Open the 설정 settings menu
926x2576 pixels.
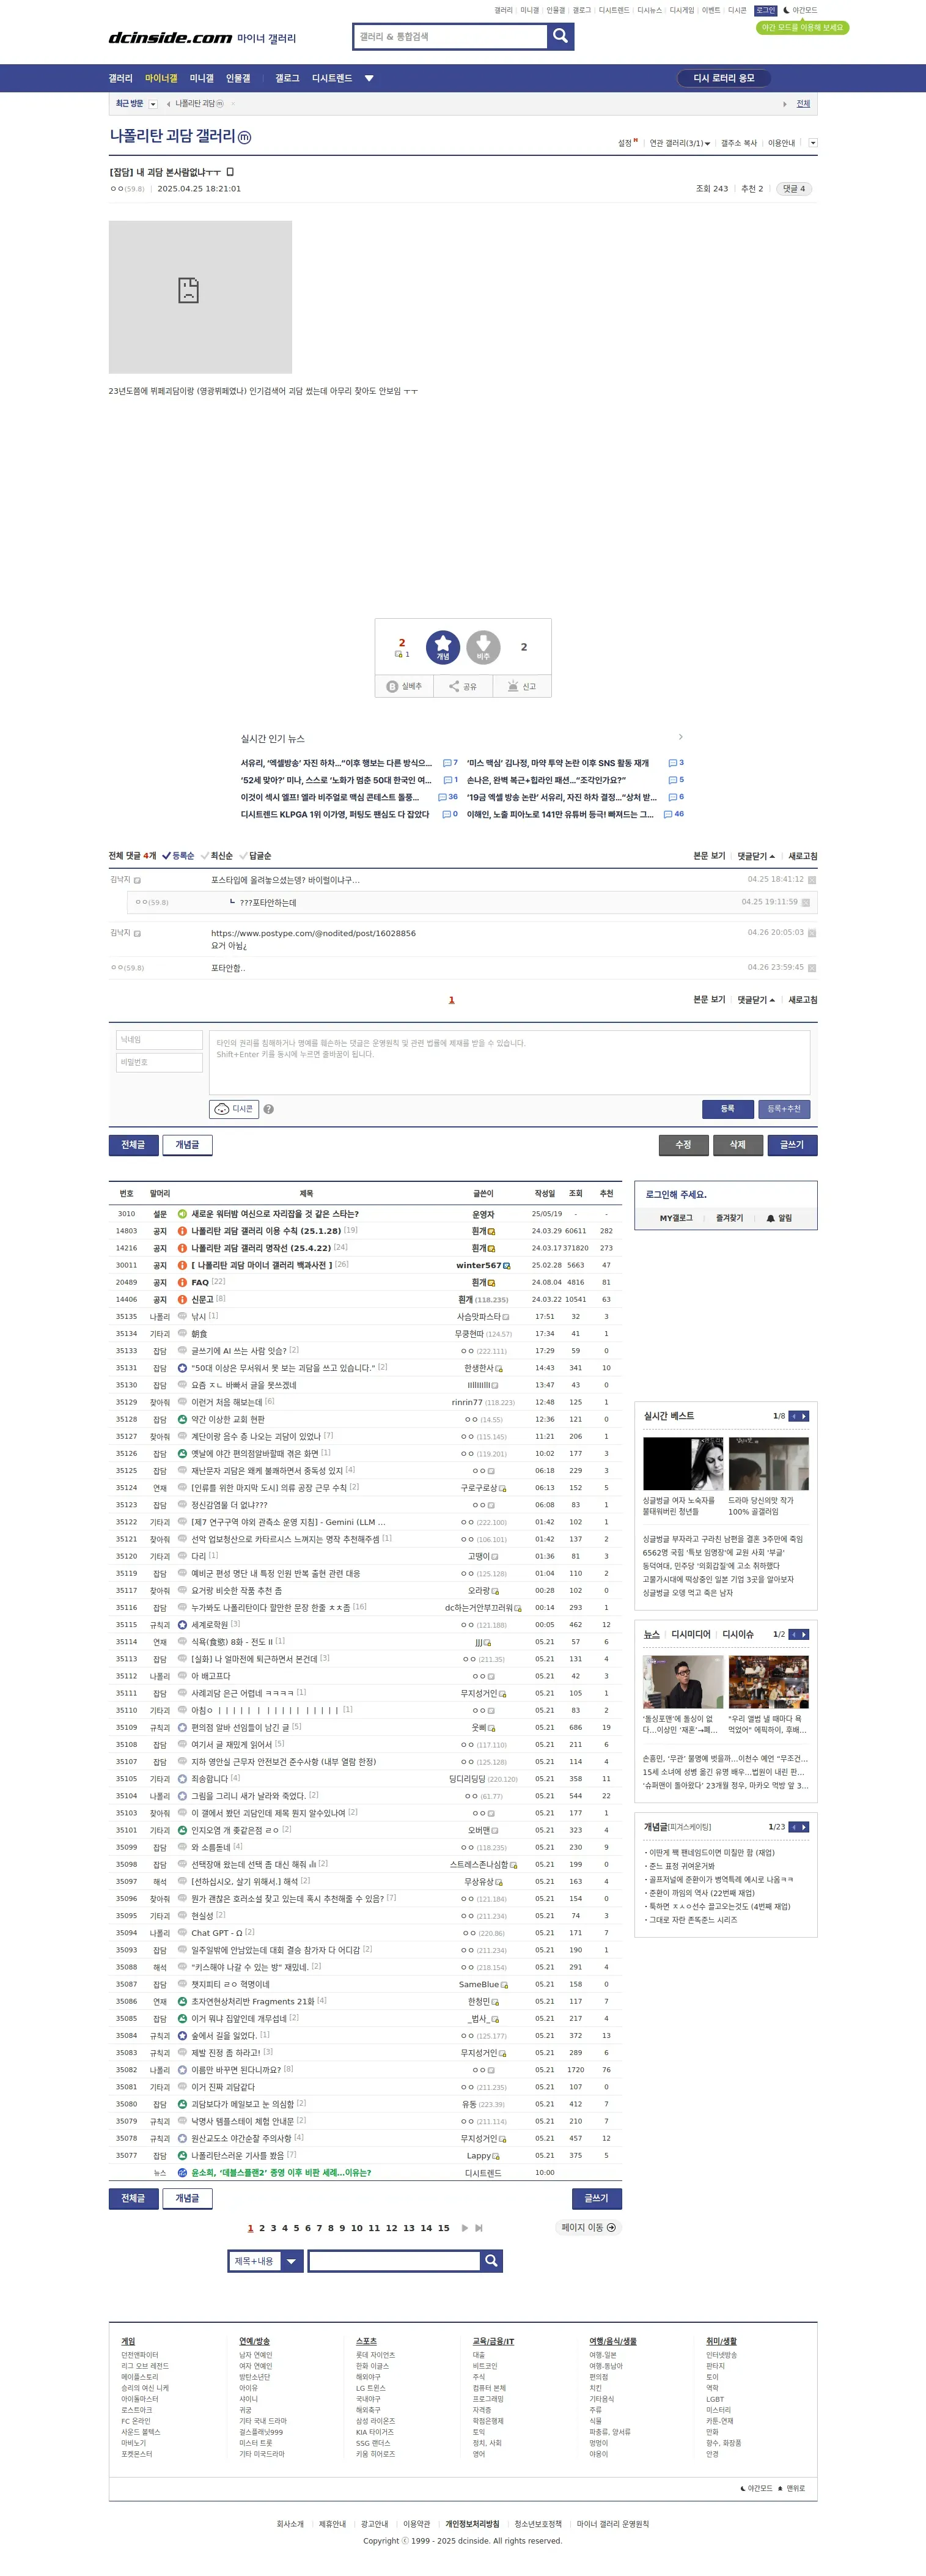tap(626, 143)
